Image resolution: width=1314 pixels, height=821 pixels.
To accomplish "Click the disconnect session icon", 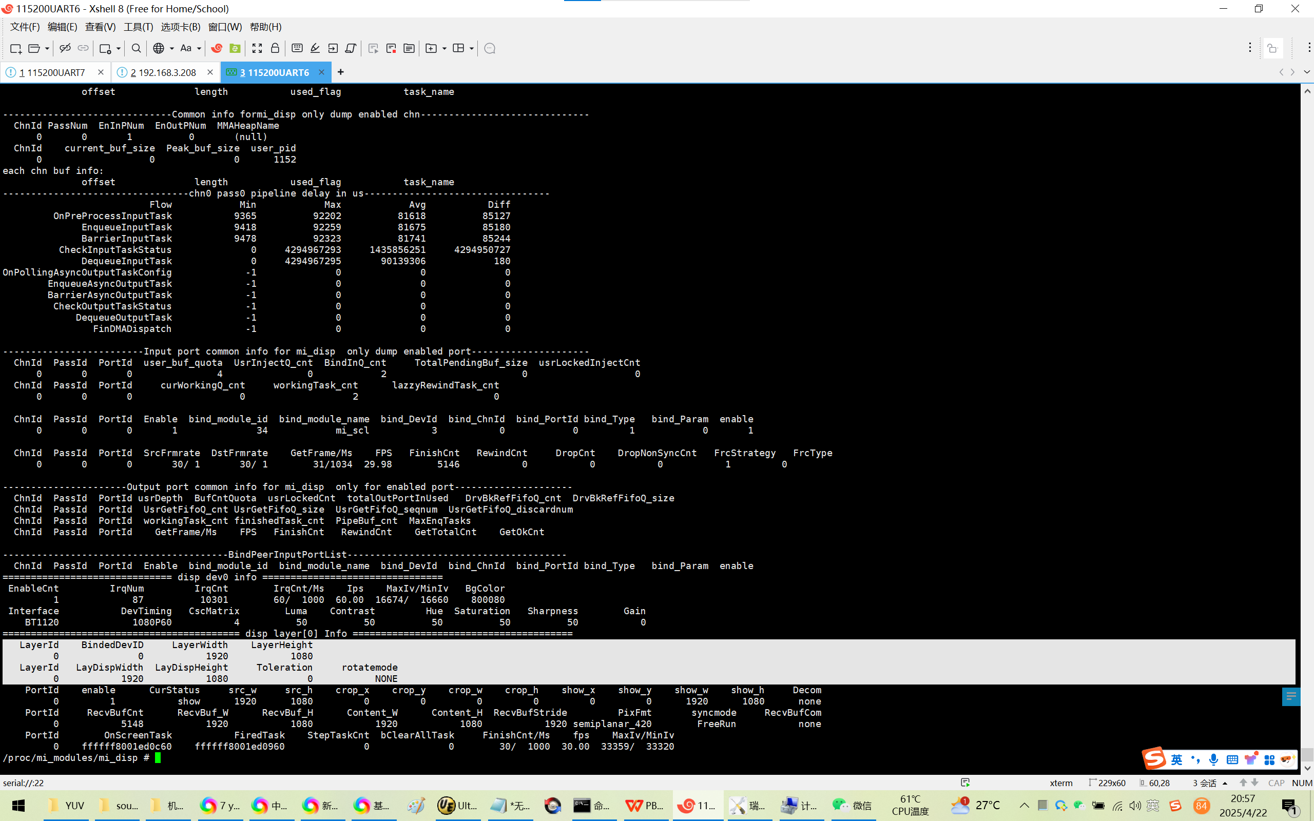I will point(65,48).
